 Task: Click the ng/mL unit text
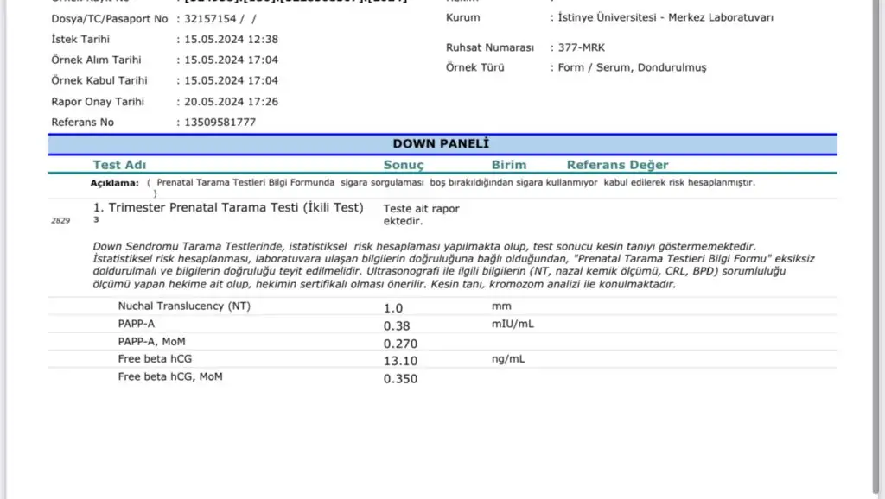[509, 358]
